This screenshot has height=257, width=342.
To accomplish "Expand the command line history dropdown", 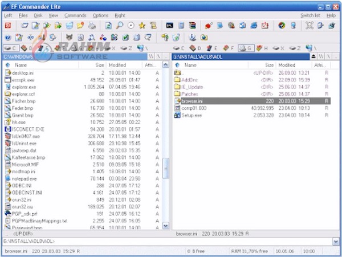I will pos(336,242).
